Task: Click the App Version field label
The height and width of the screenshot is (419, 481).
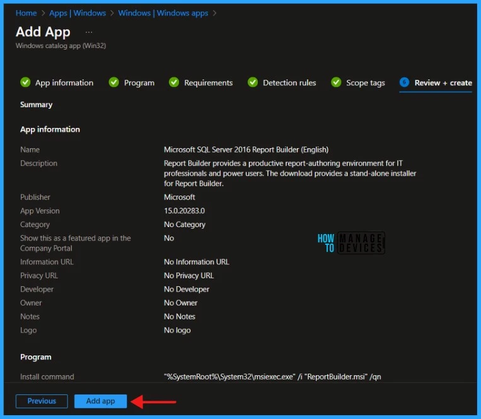Action: click(x=40, y=211)
